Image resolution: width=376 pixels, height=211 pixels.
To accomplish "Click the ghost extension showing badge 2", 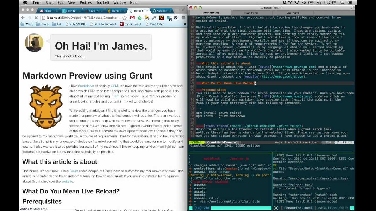I will pos(169,18).
